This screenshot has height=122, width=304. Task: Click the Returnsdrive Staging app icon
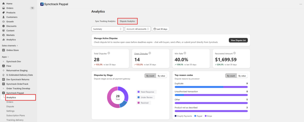(x=4, y=70)
